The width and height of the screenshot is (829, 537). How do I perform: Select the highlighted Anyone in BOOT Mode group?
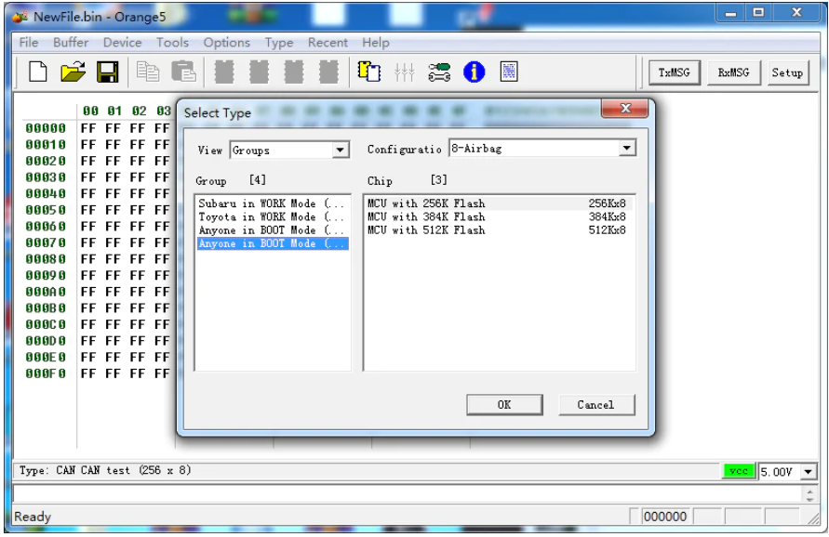pyautogui.click(x=273, y=243)
